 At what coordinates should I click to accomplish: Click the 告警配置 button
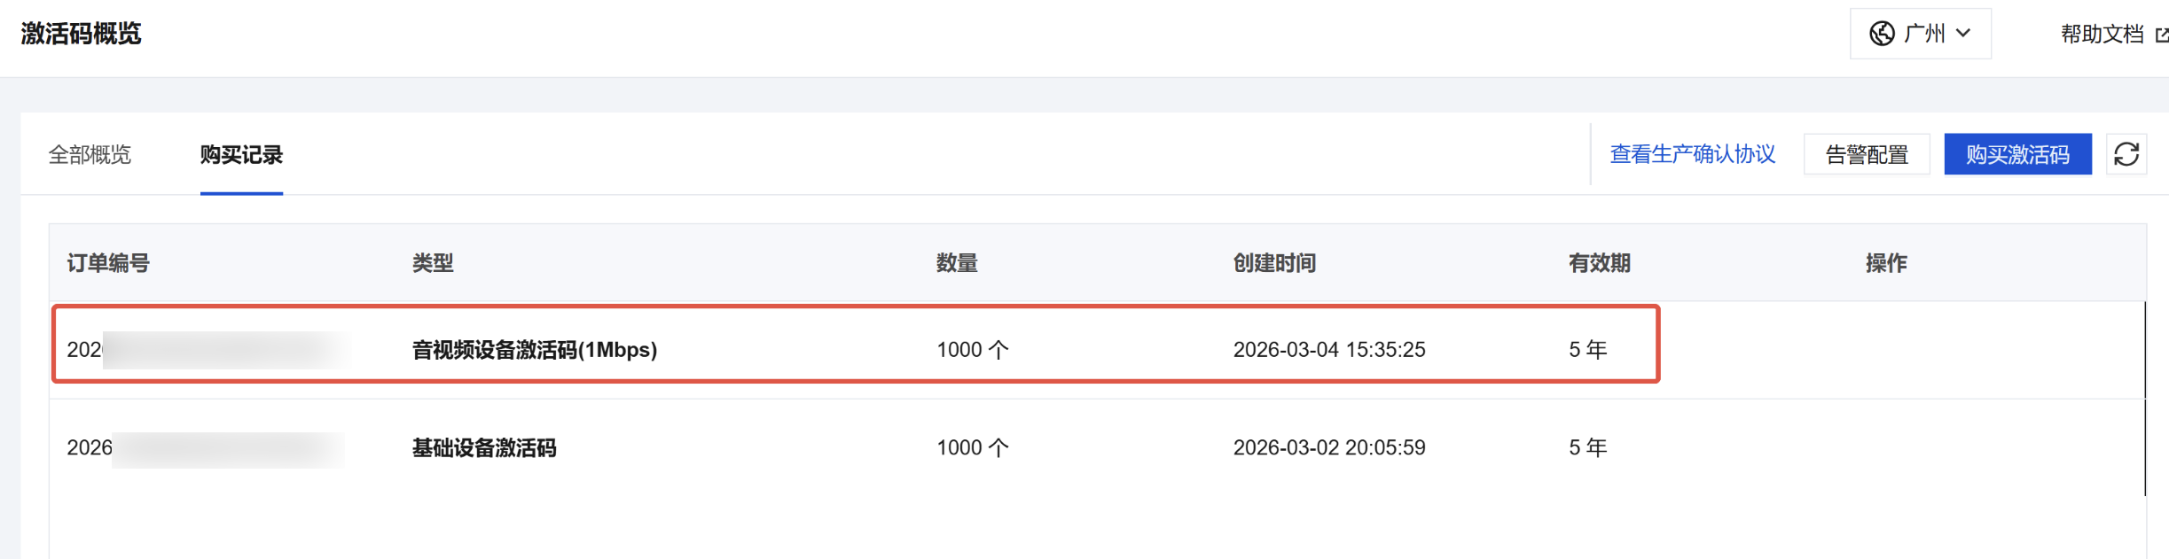[1867, 155]
